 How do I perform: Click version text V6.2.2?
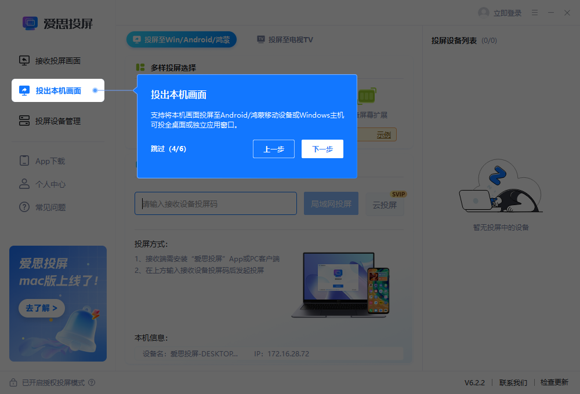tap(474, 383)
